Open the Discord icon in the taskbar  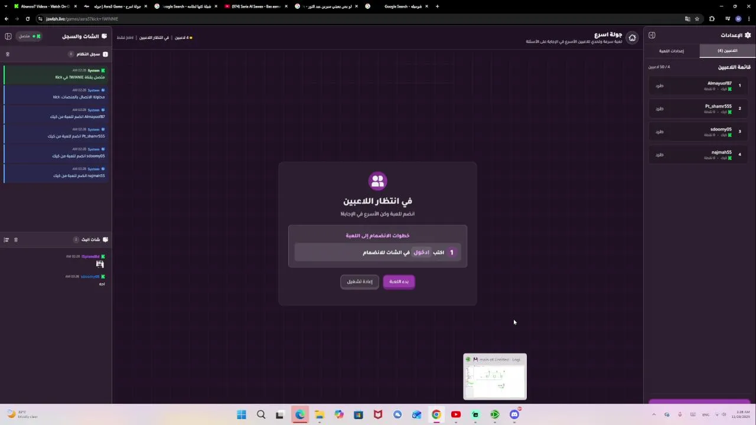[514, 414]
